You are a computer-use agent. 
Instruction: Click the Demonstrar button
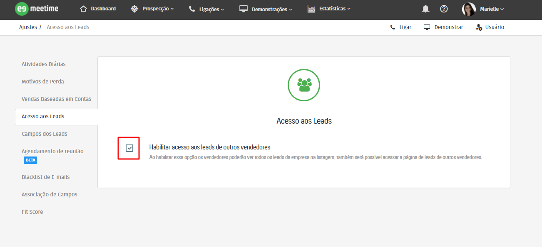tap(443, 27)
